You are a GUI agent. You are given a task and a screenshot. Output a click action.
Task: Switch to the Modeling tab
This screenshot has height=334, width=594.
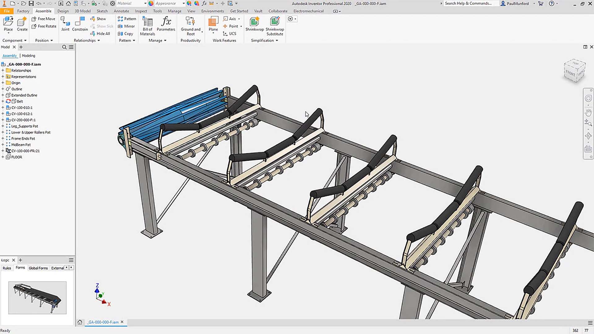[28, 55]
